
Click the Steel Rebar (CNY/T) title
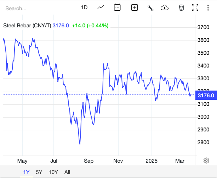(x=27, y=26)
